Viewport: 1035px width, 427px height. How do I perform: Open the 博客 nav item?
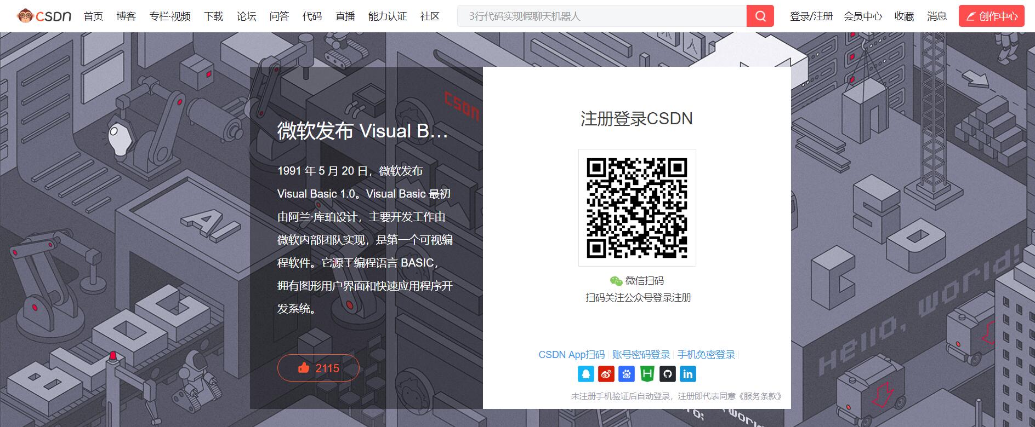[126, 16]
